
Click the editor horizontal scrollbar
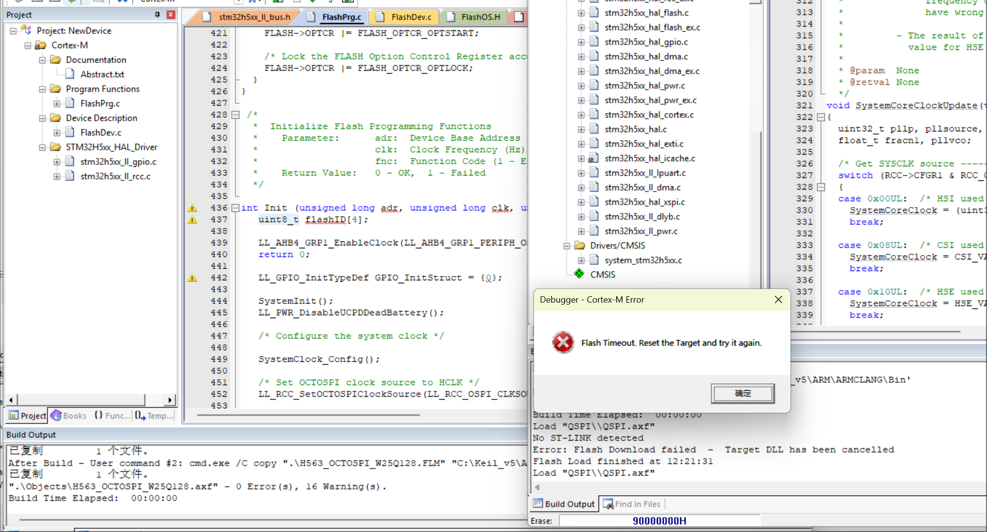coord(308,415)
